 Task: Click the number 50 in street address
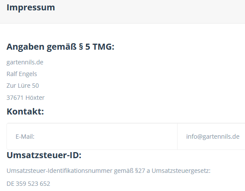click(x=35, y=86)
